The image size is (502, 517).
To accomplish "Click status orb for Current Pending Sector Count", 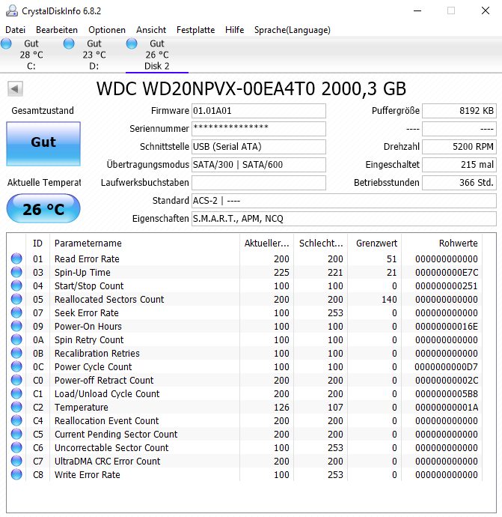I will pos(16,435).
